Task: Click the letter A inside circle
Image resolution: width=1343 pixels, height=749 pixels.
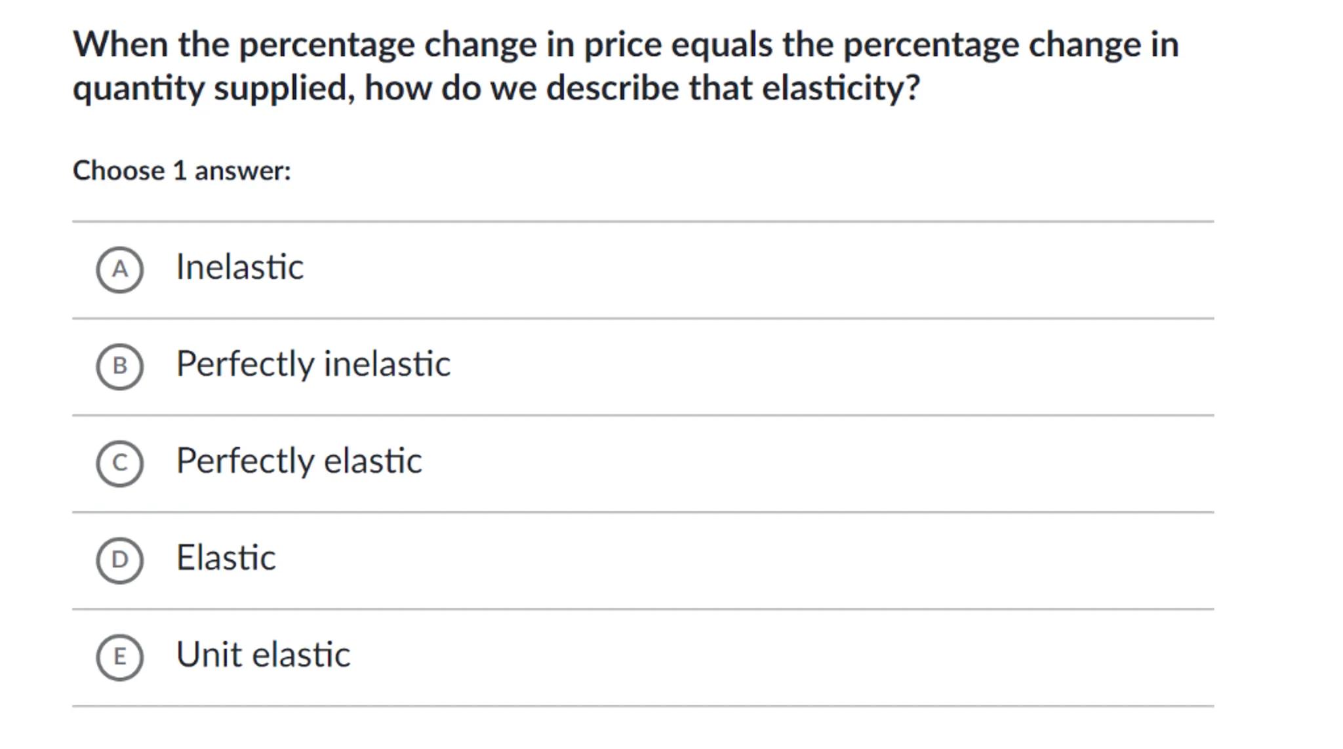Action: [x=119, y=269]
